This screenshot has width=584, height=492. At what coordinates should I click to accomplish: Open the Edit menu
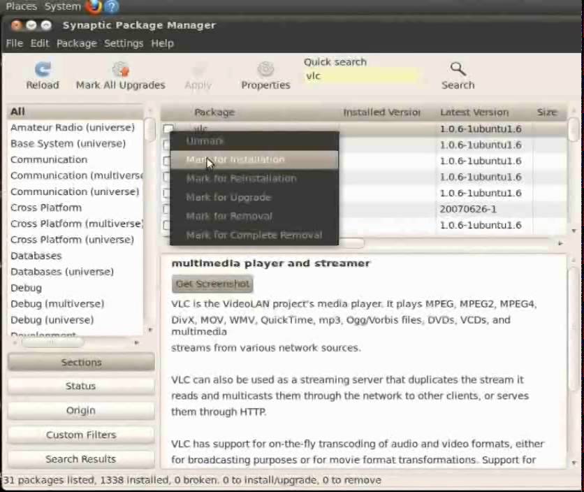[40, 43]
